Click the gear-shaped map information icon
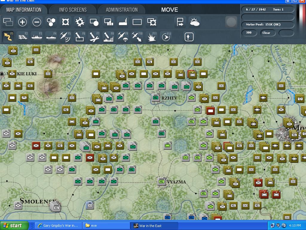Screen dimensions: 306x230 pyautogui.click(x=80, y=22)
